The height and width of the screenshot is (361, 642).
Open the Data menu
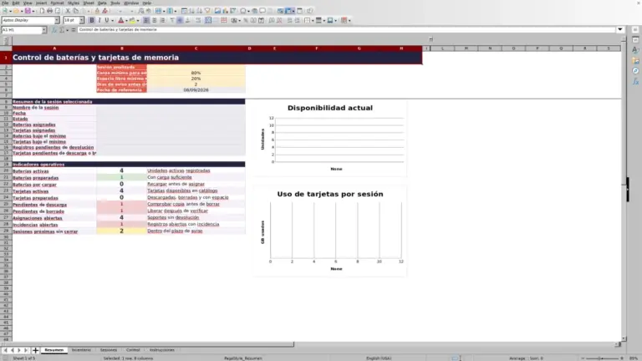102,3
